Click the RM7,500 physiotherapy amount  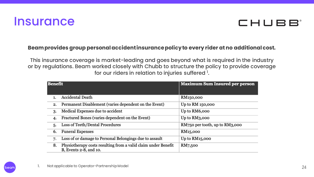click(189, 146)
